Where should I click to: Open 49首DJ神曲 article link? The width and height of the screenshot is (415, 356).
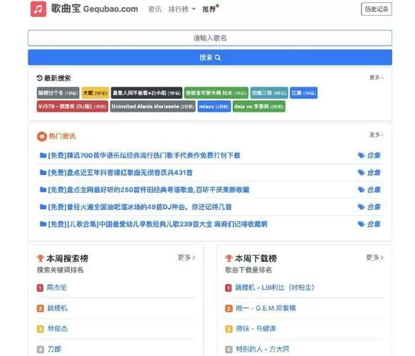tap(140, 207)
